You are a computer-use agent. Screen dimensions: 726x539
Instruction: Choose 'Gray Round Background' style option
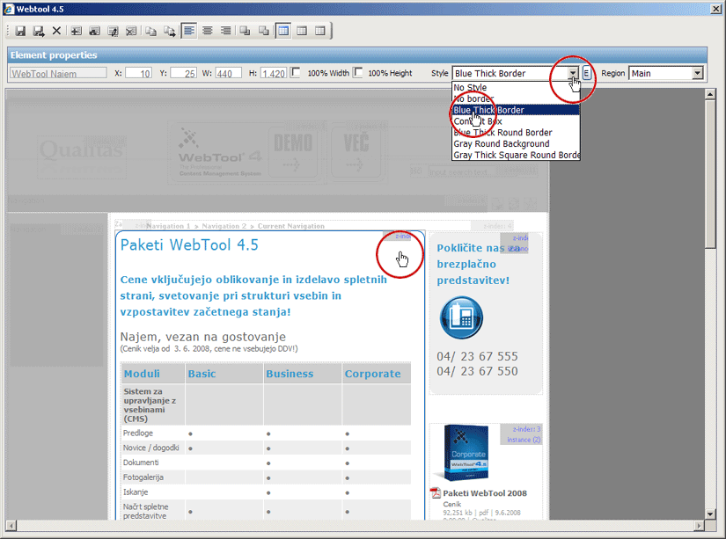point(501,143)
